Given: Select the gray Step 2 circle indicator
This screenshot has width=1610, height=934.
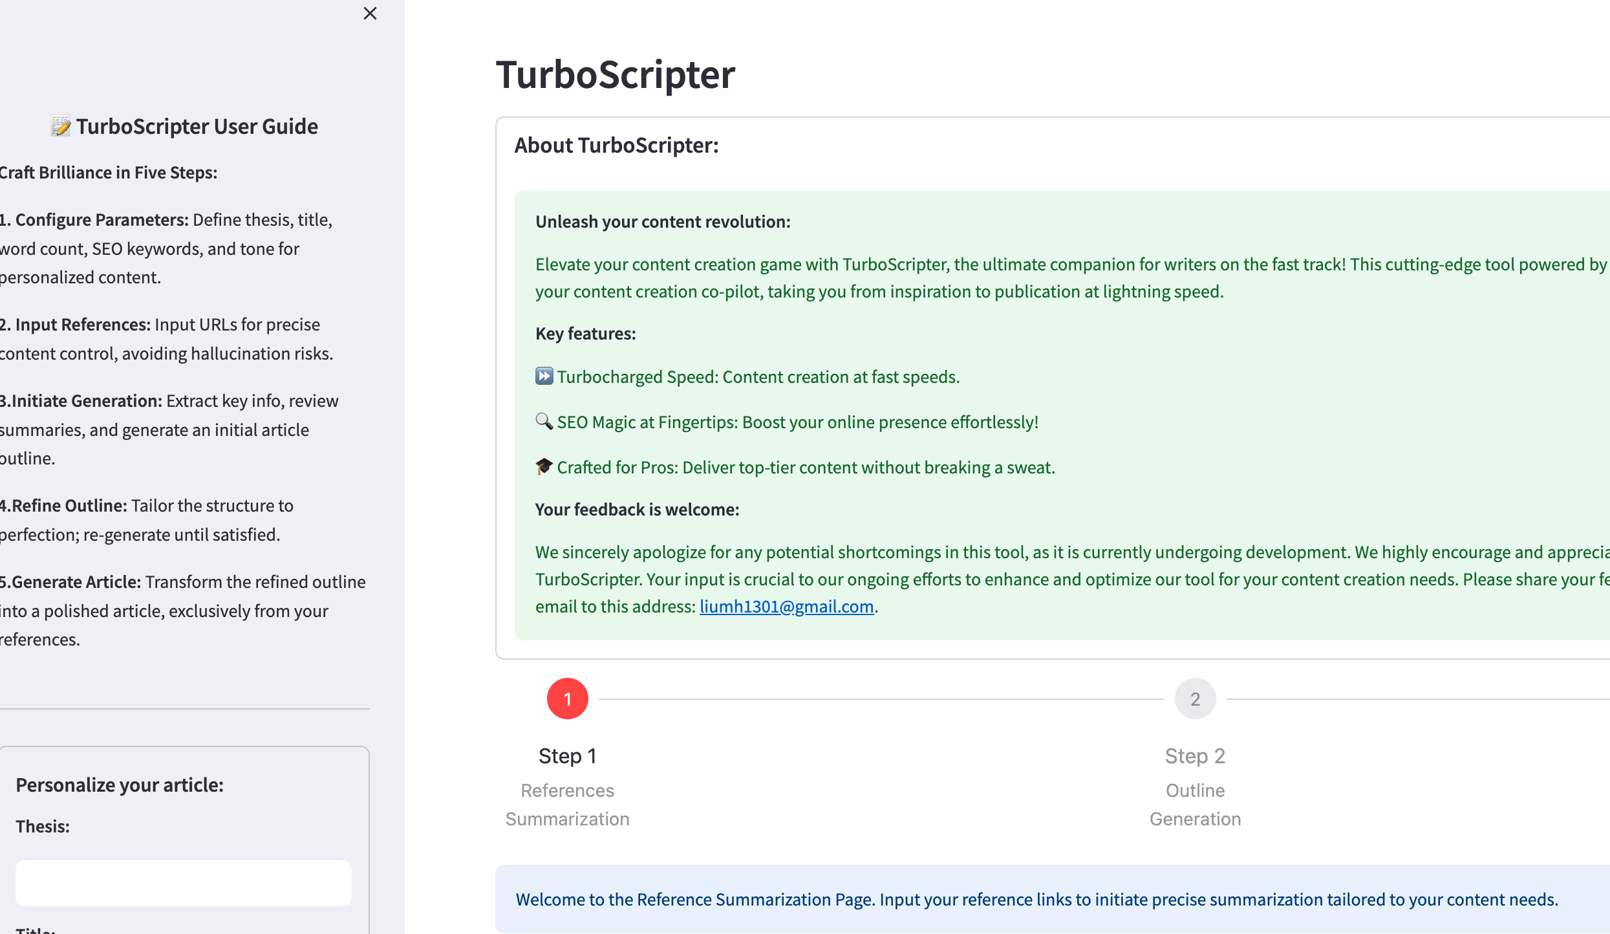Looking at the screenshot, I should [1194, 698].
